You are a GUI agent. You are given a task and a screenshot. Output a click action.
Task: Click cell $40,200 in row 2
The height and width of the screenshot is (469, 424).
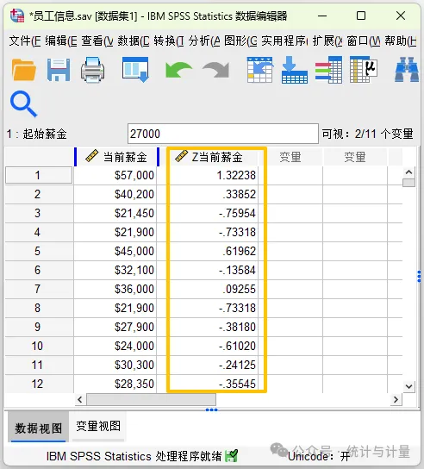[115, 195]
